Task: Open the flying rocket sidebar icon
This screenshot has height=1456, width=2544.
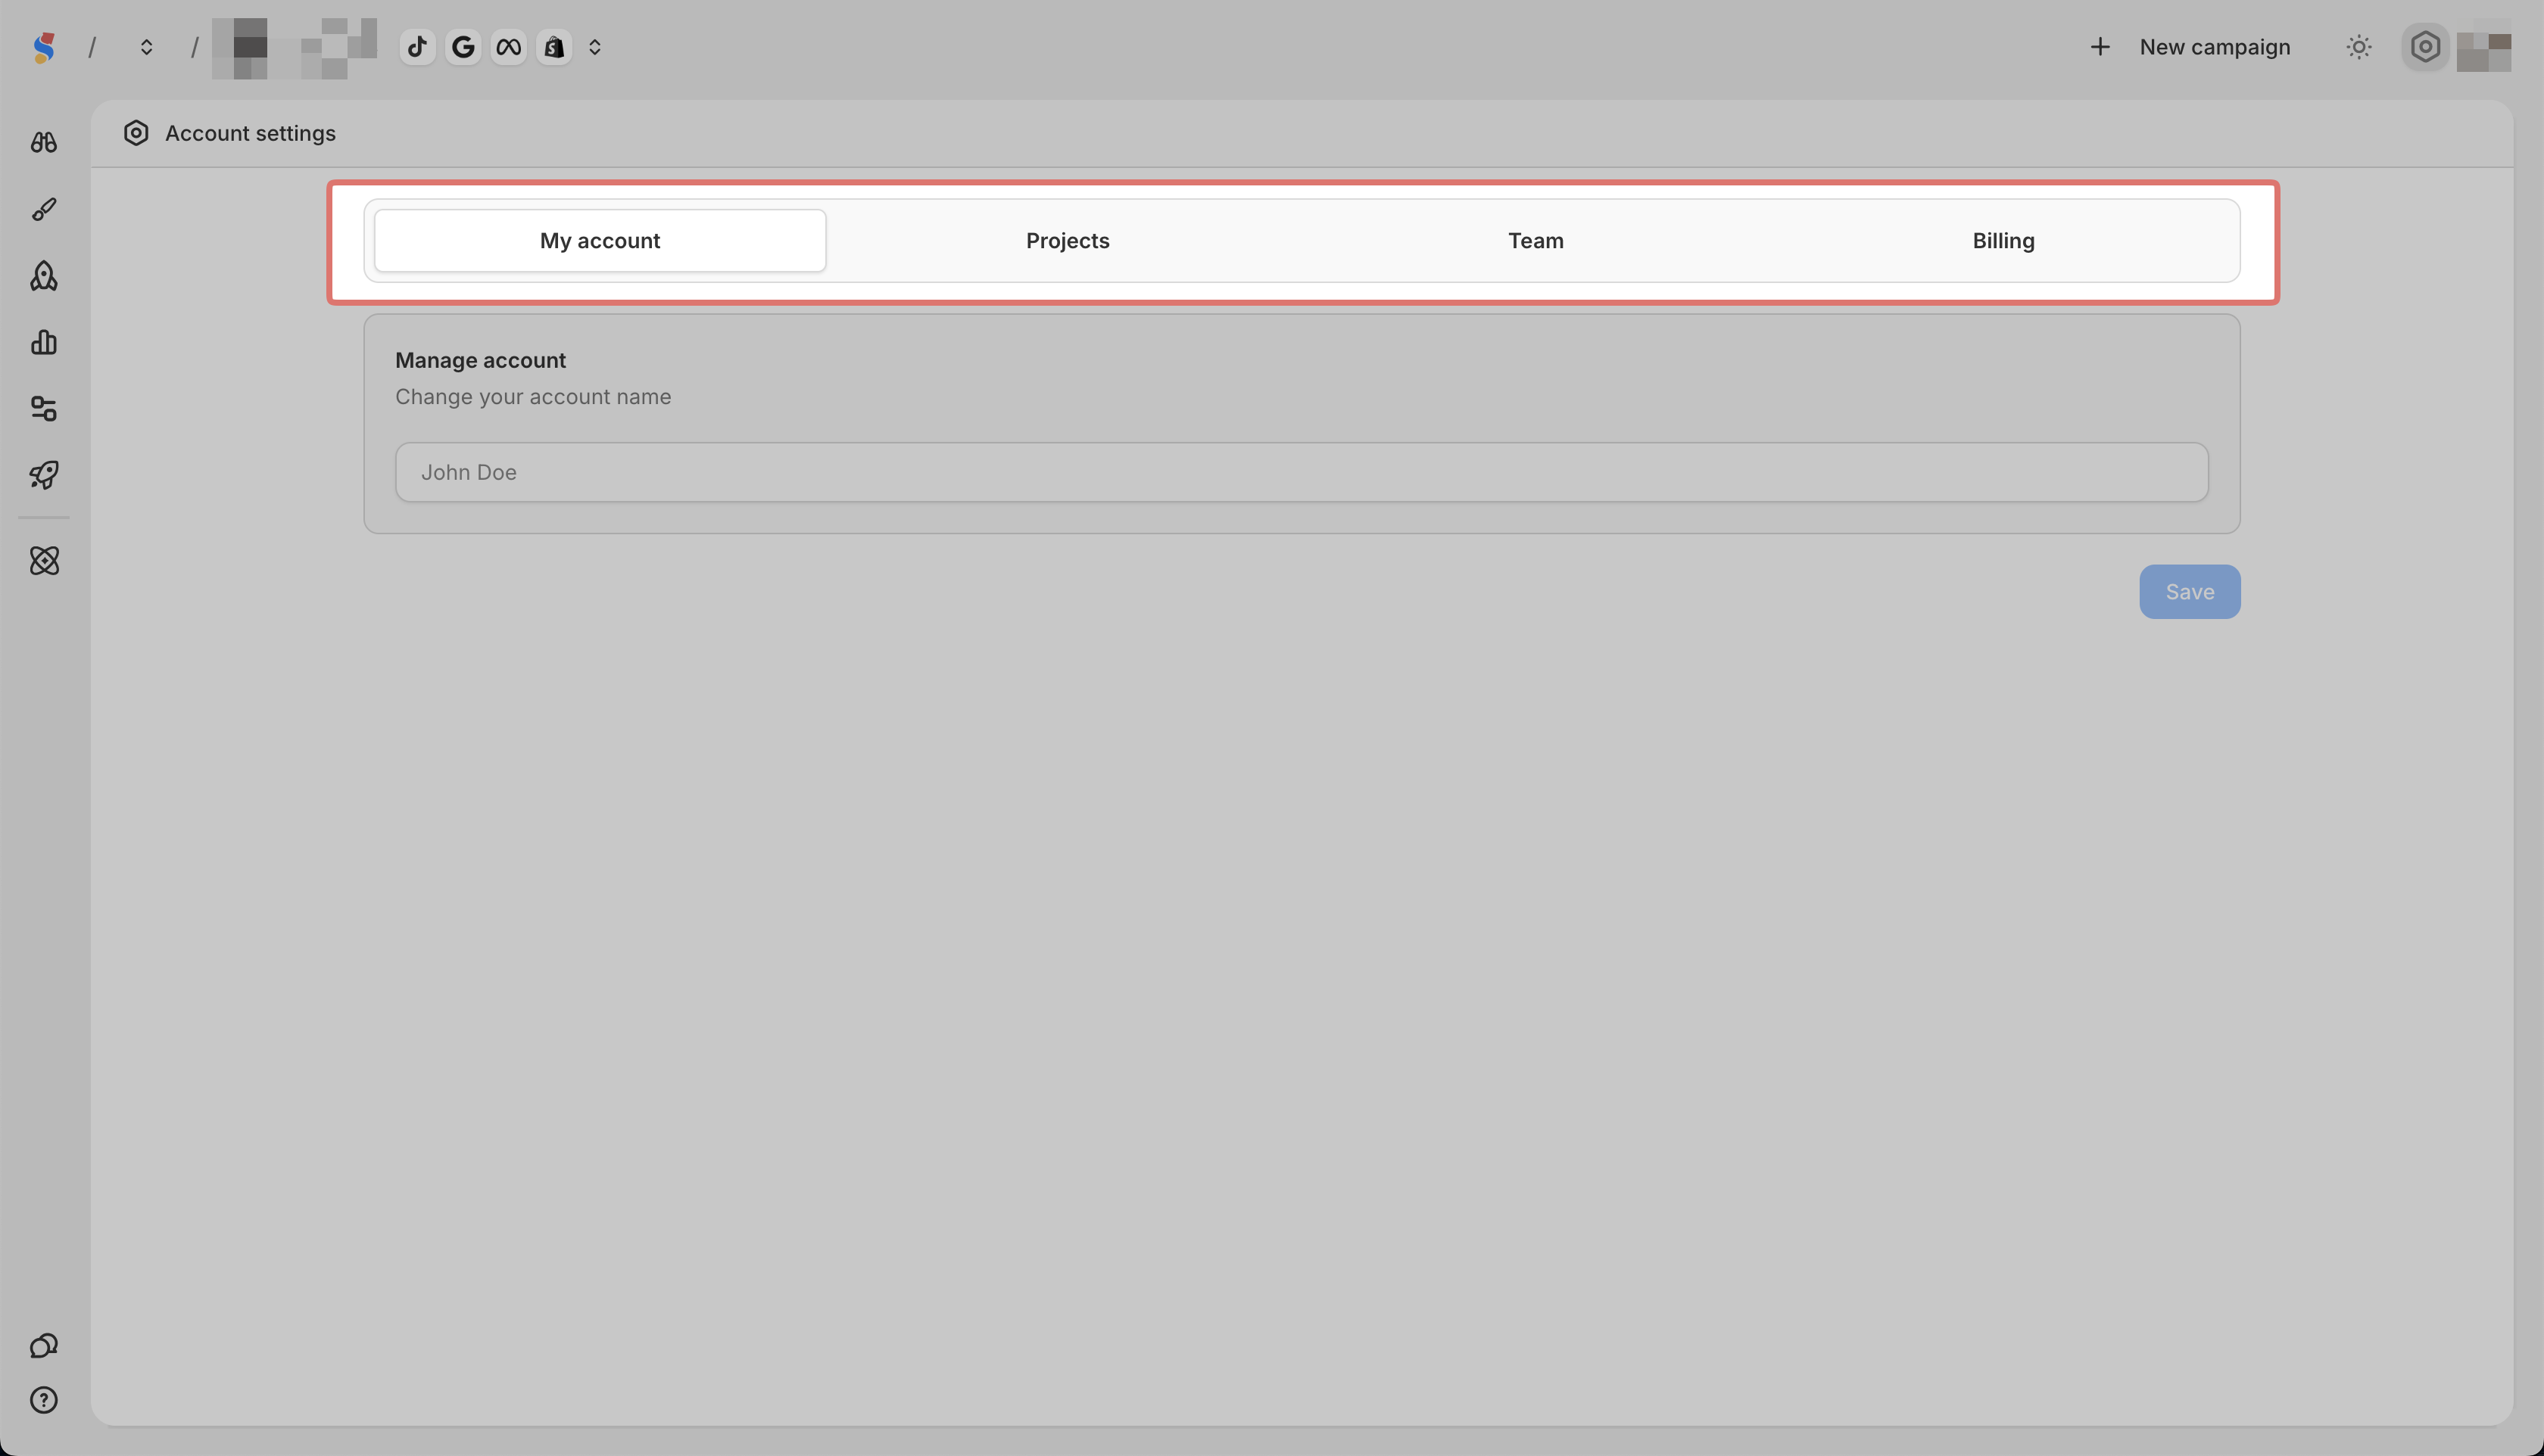Action: (44, 474)
